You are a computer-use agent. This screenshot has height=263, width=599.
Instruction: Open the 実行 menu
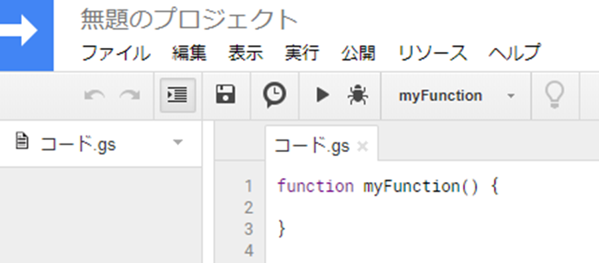[x=302, y=53]
